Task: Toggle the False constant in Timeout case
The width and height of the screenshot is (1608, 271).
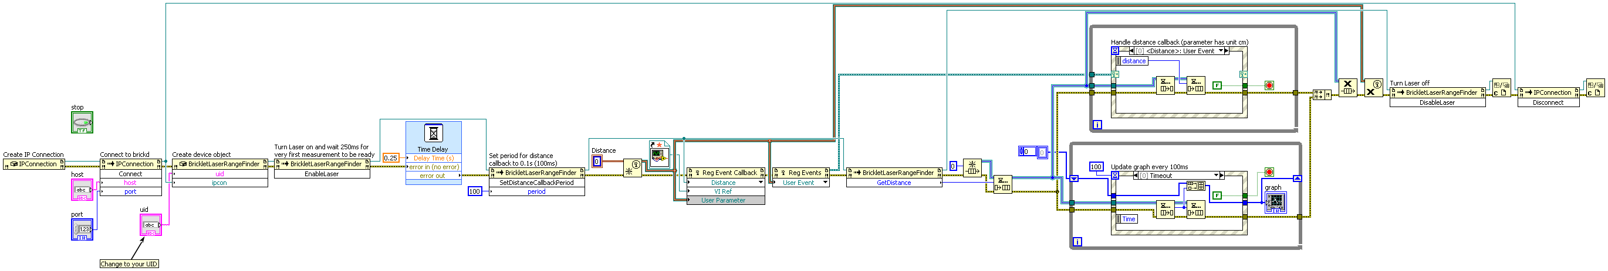Action: [1217, 195]
